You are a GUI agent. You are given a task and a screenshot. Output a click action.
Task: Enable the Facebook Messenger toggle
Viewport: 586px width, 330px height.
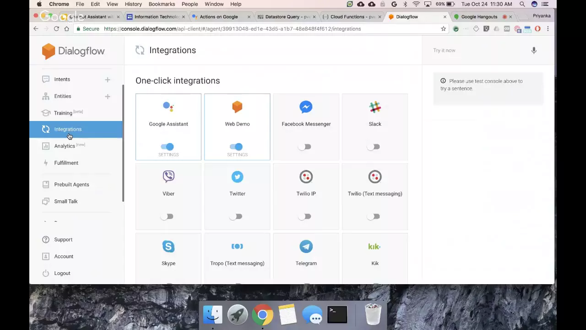(305, 147)
